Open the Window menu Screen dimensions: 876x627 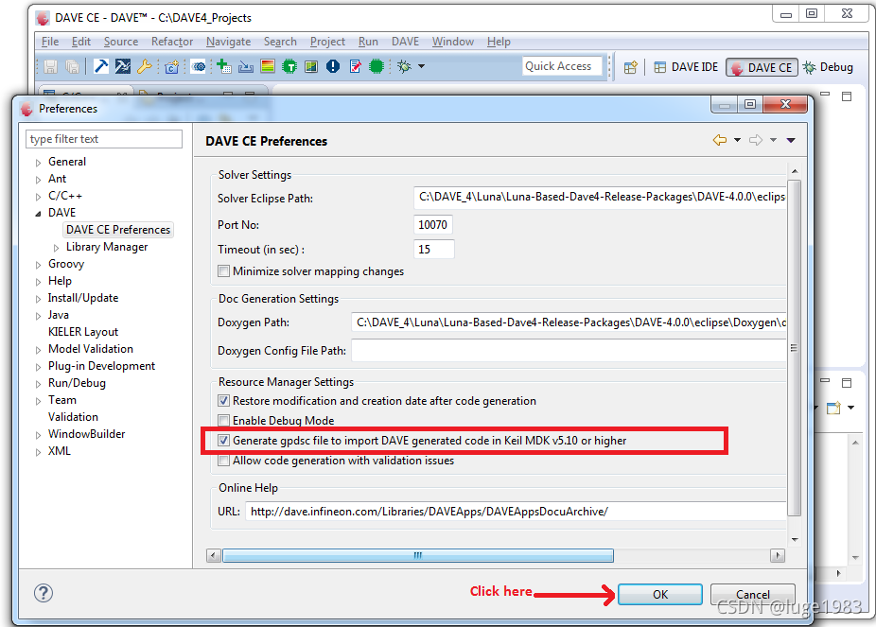pos(452,42)
